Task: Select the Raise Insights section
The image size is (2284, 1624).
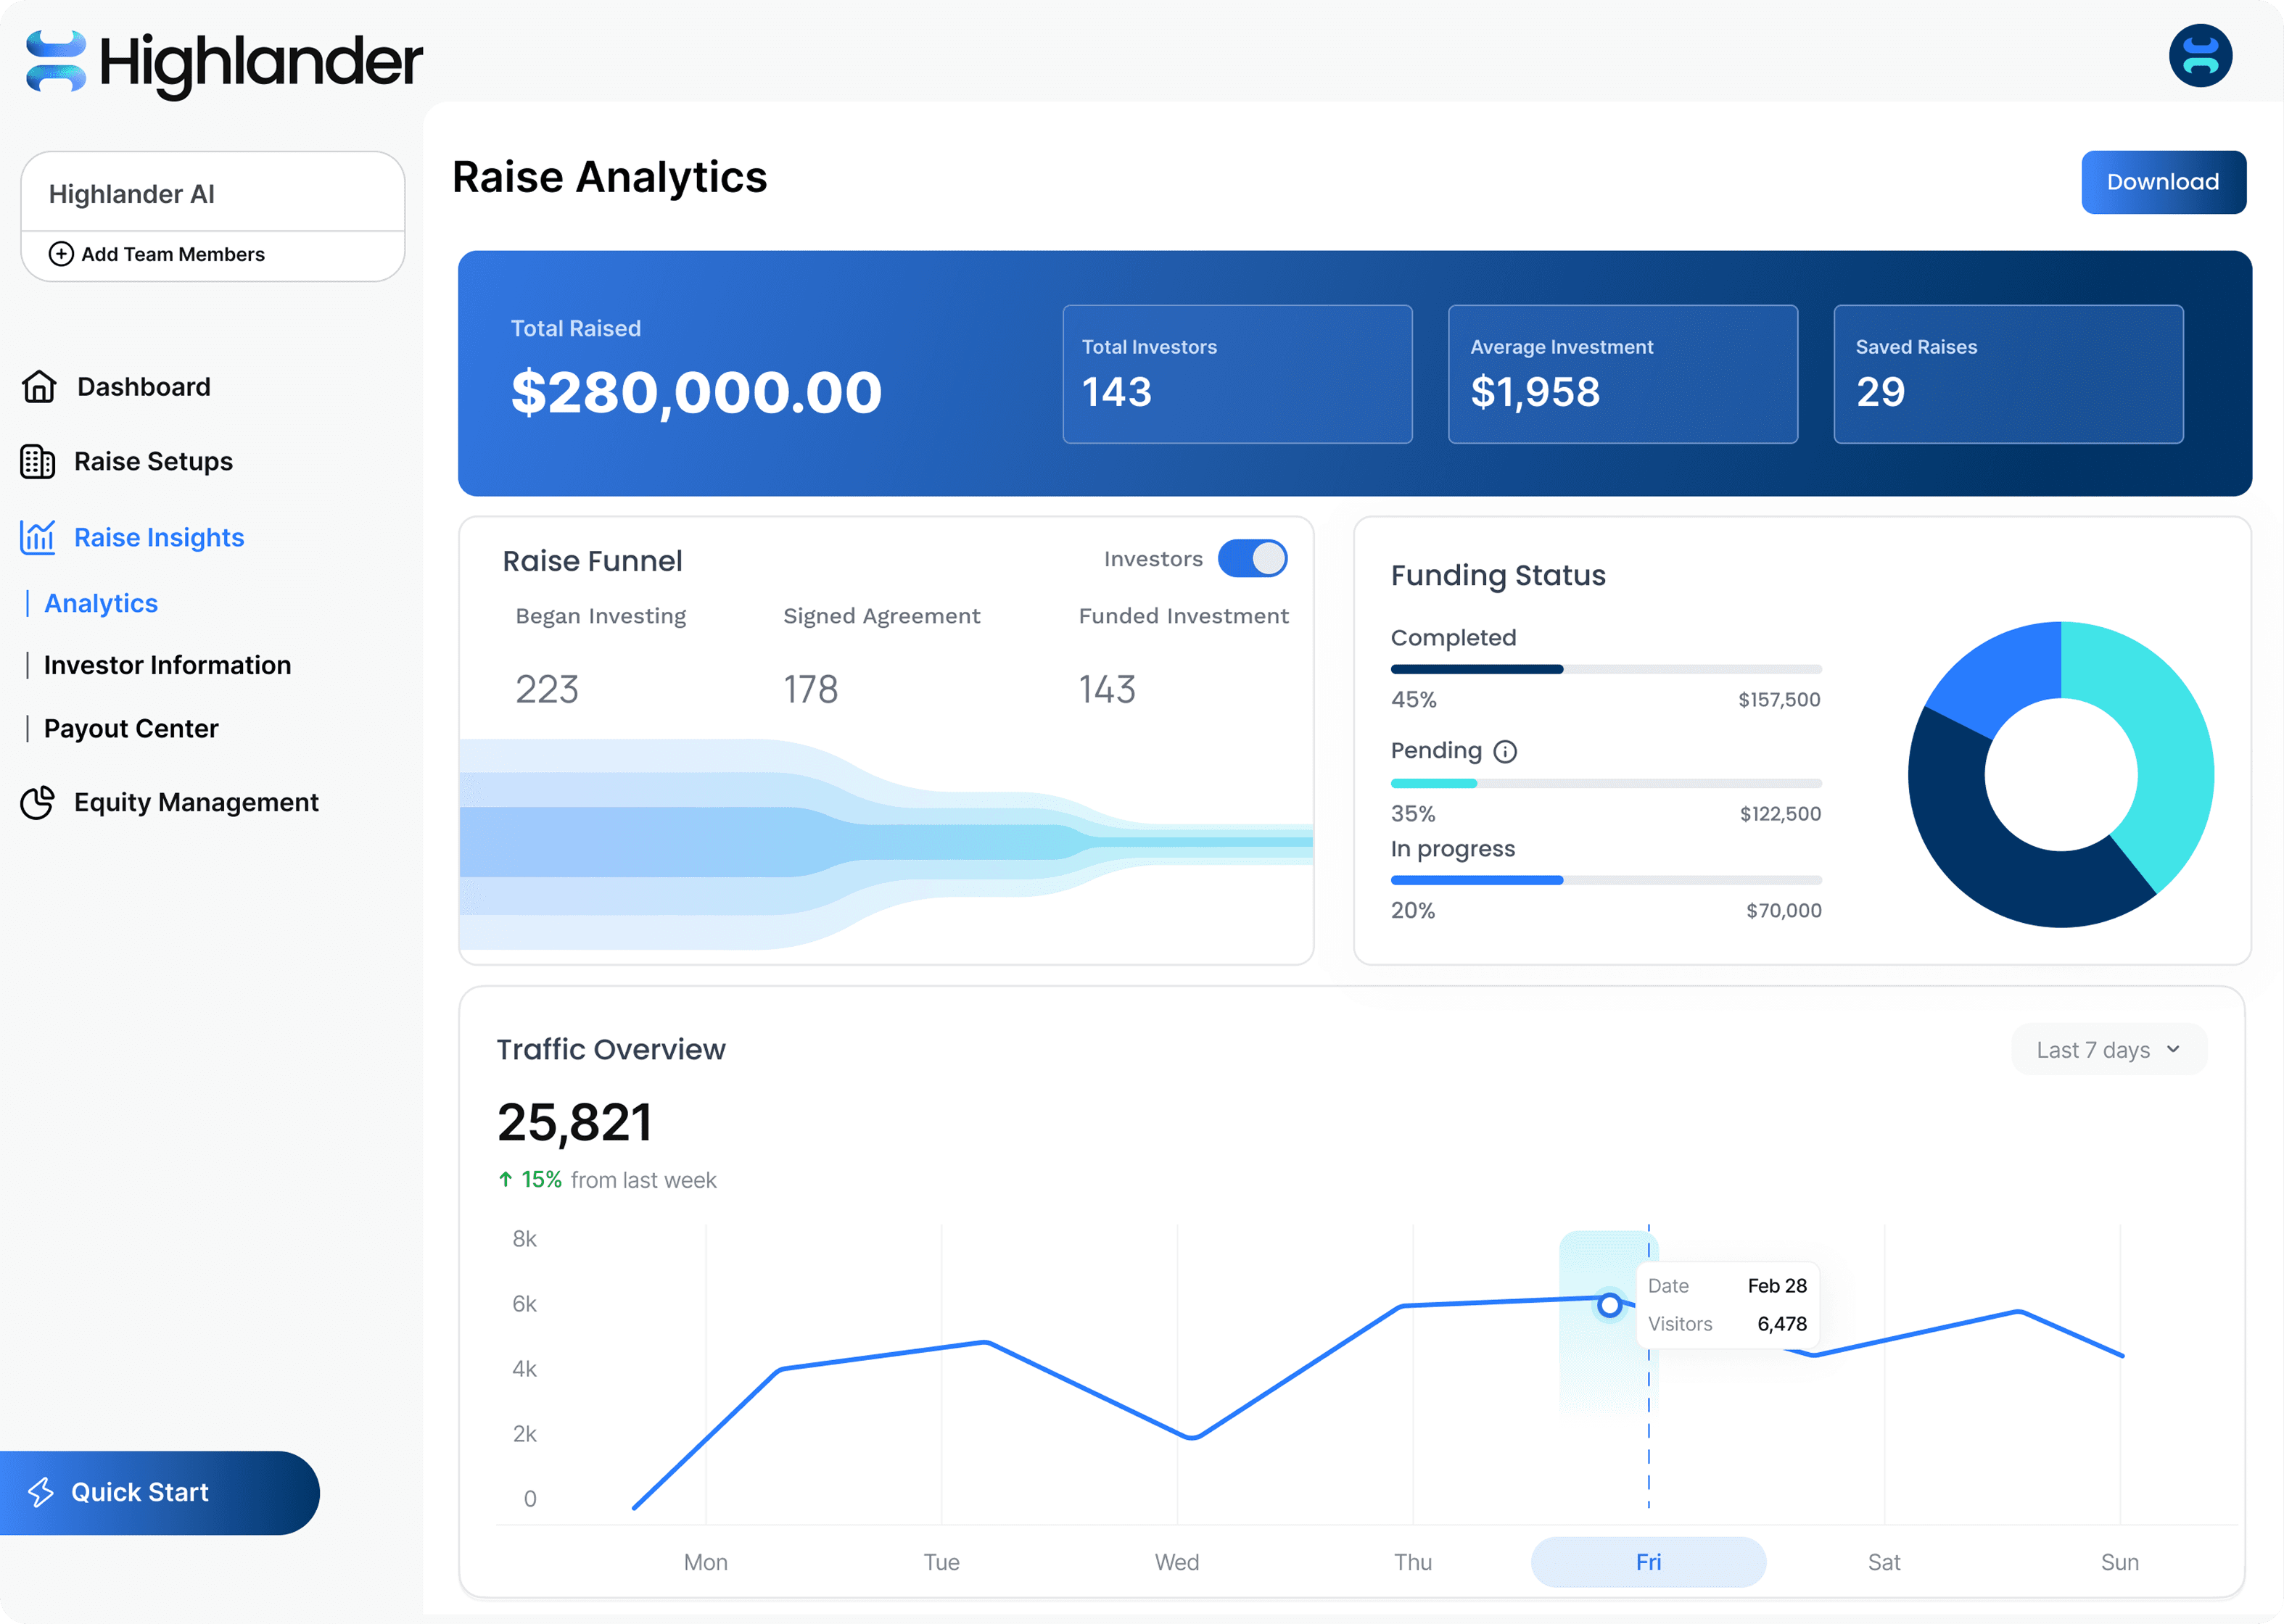Action: [132, 537]
